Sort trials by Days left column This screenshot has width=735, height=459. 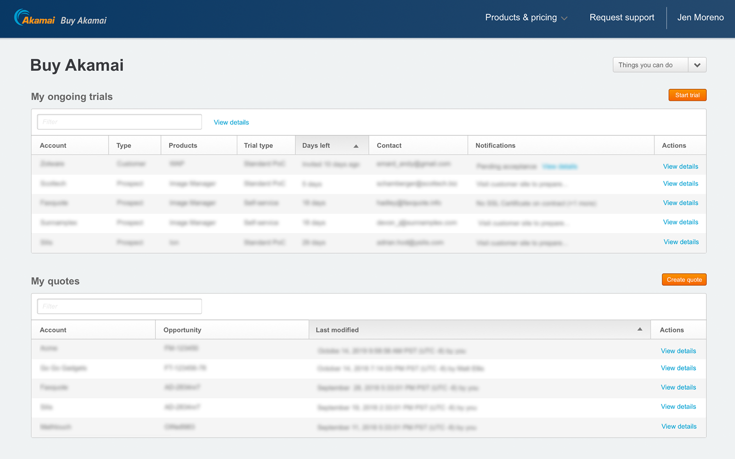[x=332, y=145]
